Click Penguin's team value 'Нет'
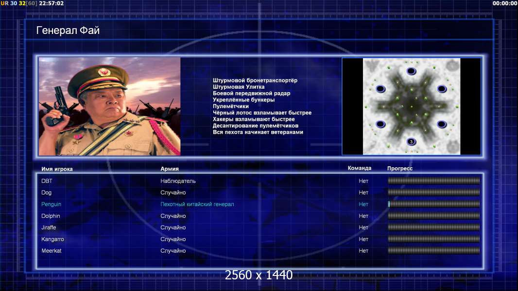The image size is (518, 291). tap(363, 204)
